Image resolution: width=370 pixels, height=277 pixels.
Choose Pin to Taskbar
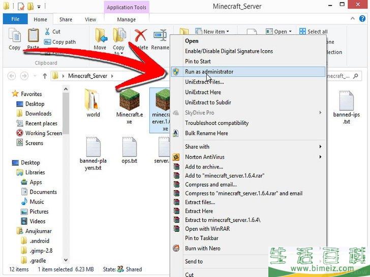pos(248,238)
